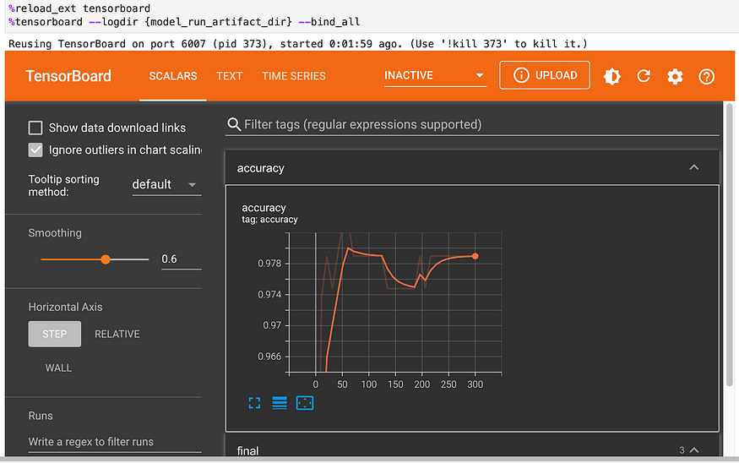Click the info icon in Upload button
The height and width of the screenshot is (463, 739).
click(x=521, y=75)
